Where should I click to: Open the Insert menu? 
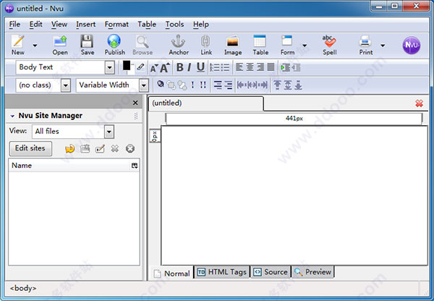[x=86, y=25]
